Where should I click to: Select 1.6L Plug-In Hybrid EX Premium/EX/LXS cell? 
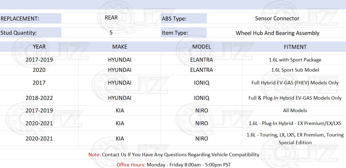[295, 123]
